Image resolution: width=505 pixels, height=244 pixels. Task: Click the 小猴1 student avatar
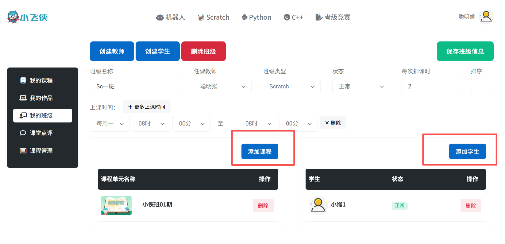click(x=318, y=205)
